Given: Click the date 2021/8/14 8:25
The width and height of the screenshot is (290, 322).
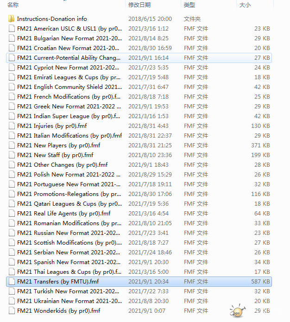Looking at the screenshot, I should tap(149, 38).
